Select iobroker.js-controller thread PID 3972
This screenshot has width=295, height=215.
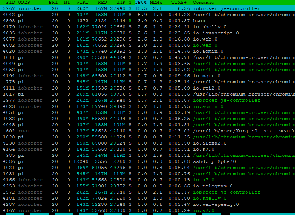tap(147, 192)
